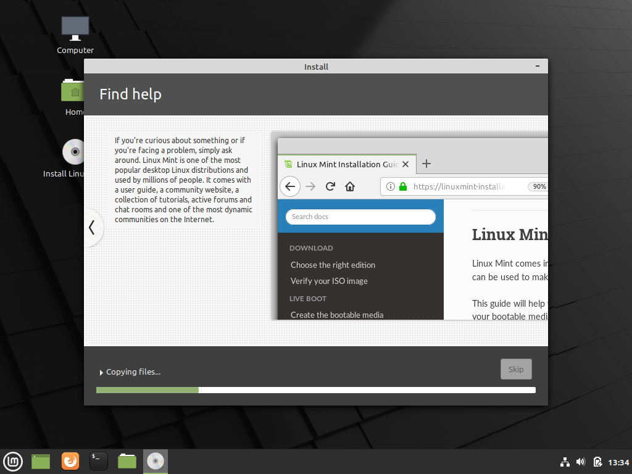Click the Search docs input field
The height and width of the screenshot is (474, 632).
pyautogui.click(x=360, y=217)
